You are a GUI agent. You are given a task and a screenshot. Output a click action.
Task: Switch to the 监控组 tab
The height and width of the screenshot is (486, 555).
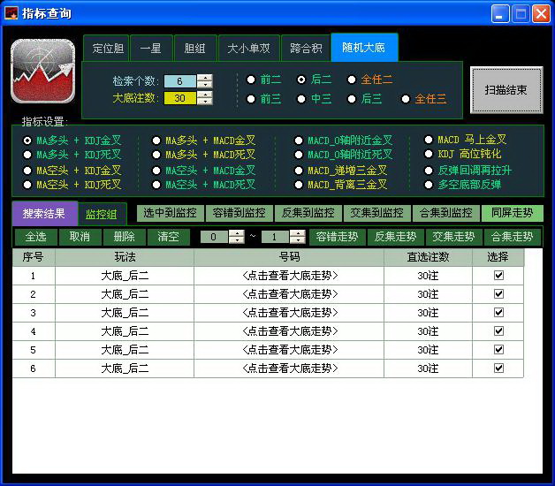click(102, 215)
